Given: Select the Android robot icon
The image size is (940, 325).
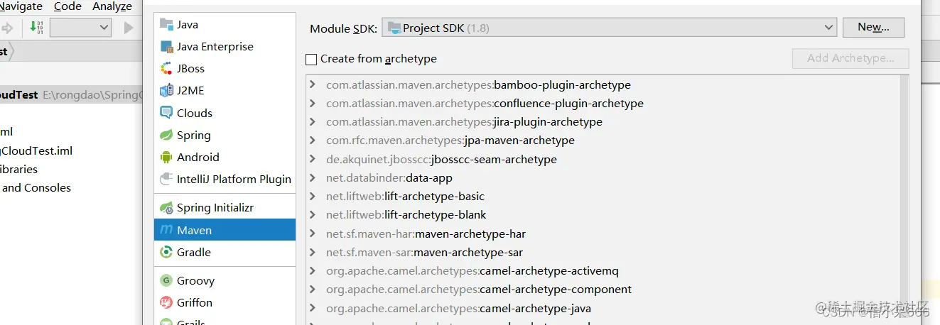Looking at the screenshot, I should coord(166,158).
